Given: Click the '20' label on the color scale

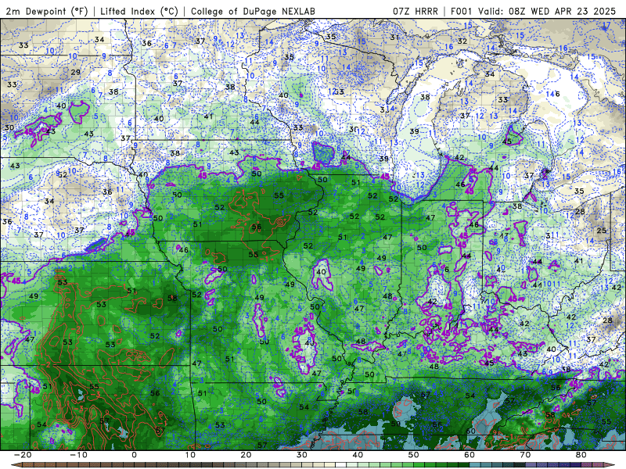Looking at the screenshot, I should tap(246, 455).
